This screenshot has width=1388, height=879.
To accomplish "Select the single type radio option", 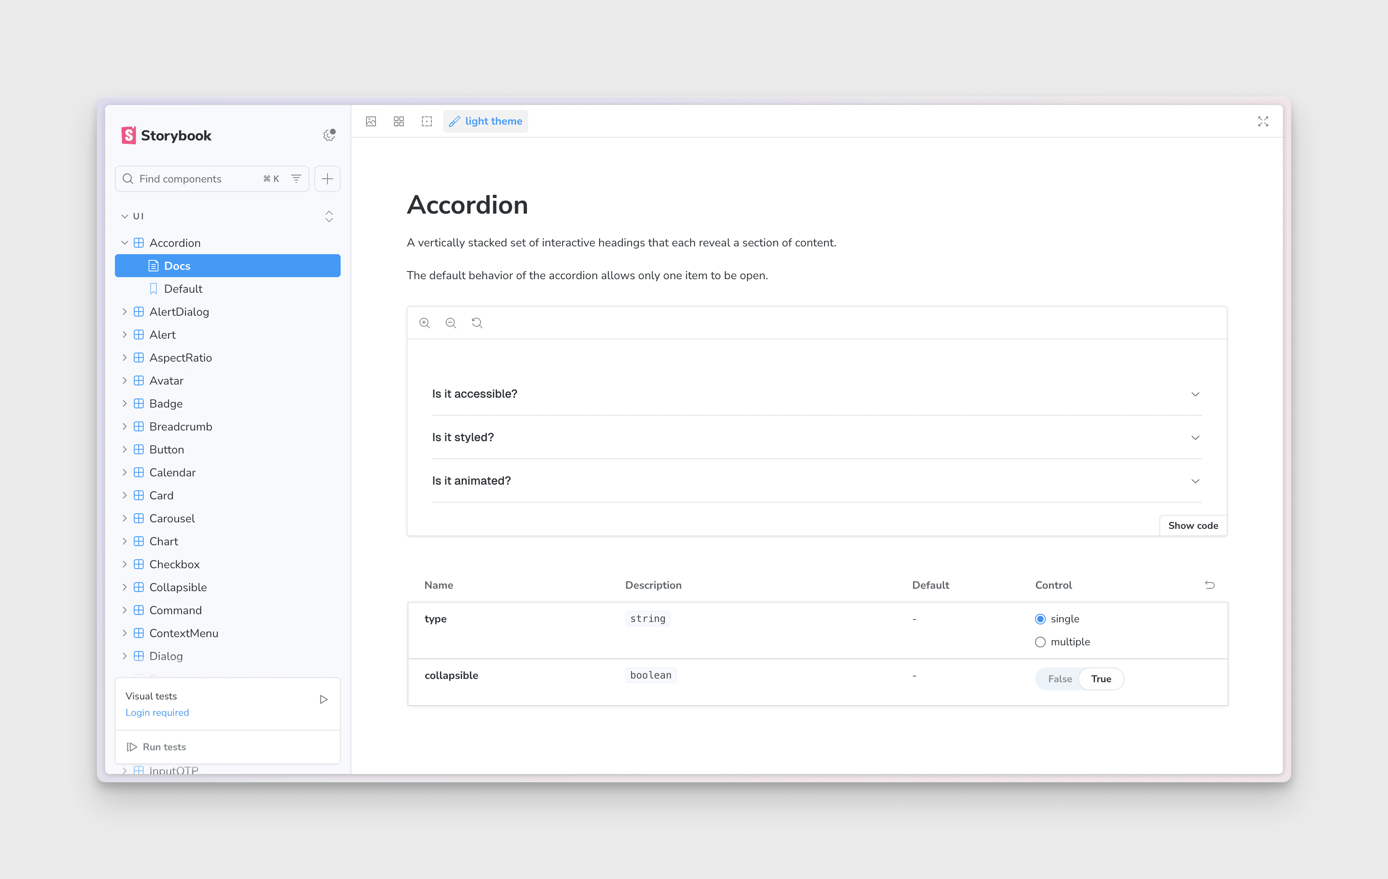I will click(1040, 619).
